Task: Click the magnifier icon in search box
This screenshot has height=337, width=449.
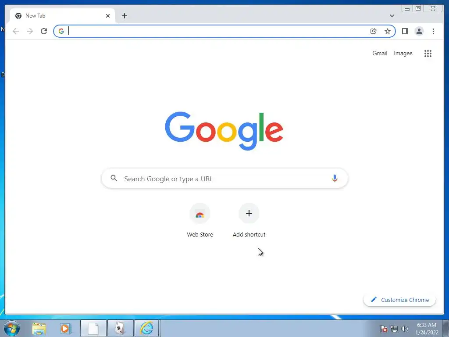Action: pyautogui.click(x=114, y=178)
